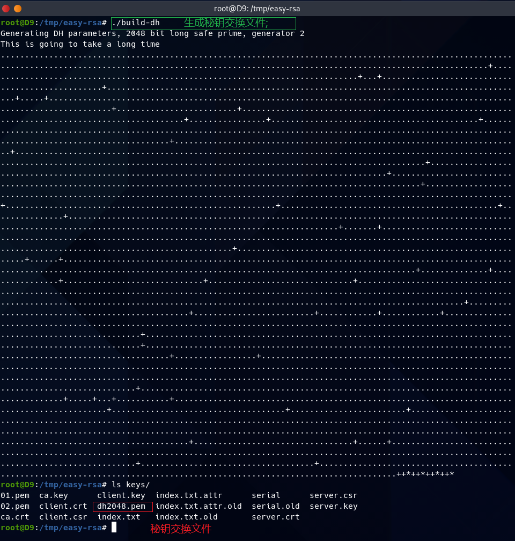Click the ++*++*++*++* completion marker

(425, 474)
